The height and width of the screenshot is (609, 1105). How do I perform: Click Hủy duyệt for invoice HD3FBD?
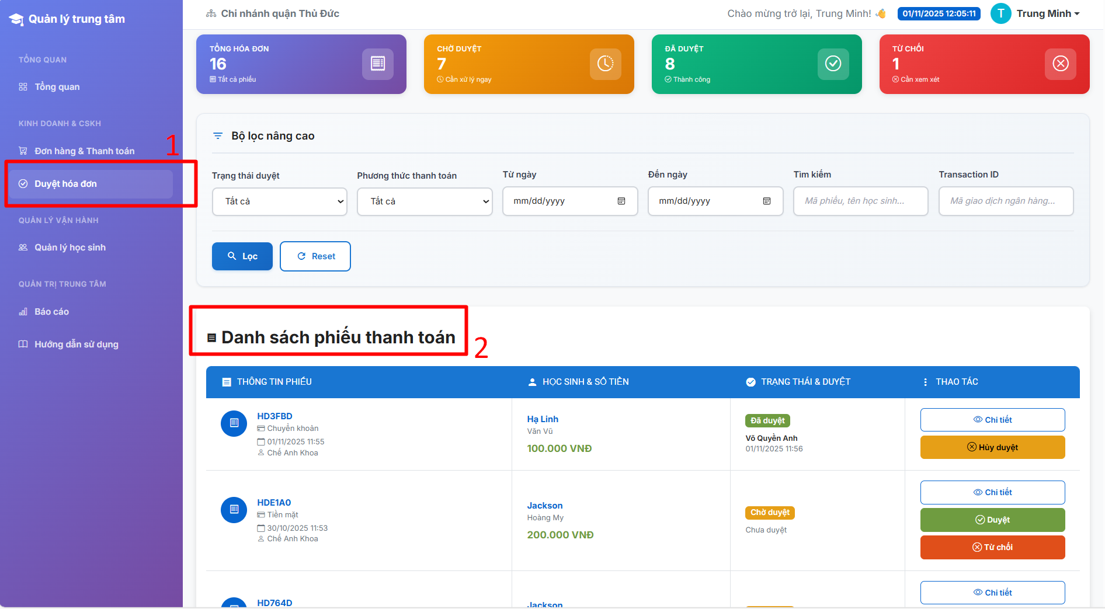[992, 447]
